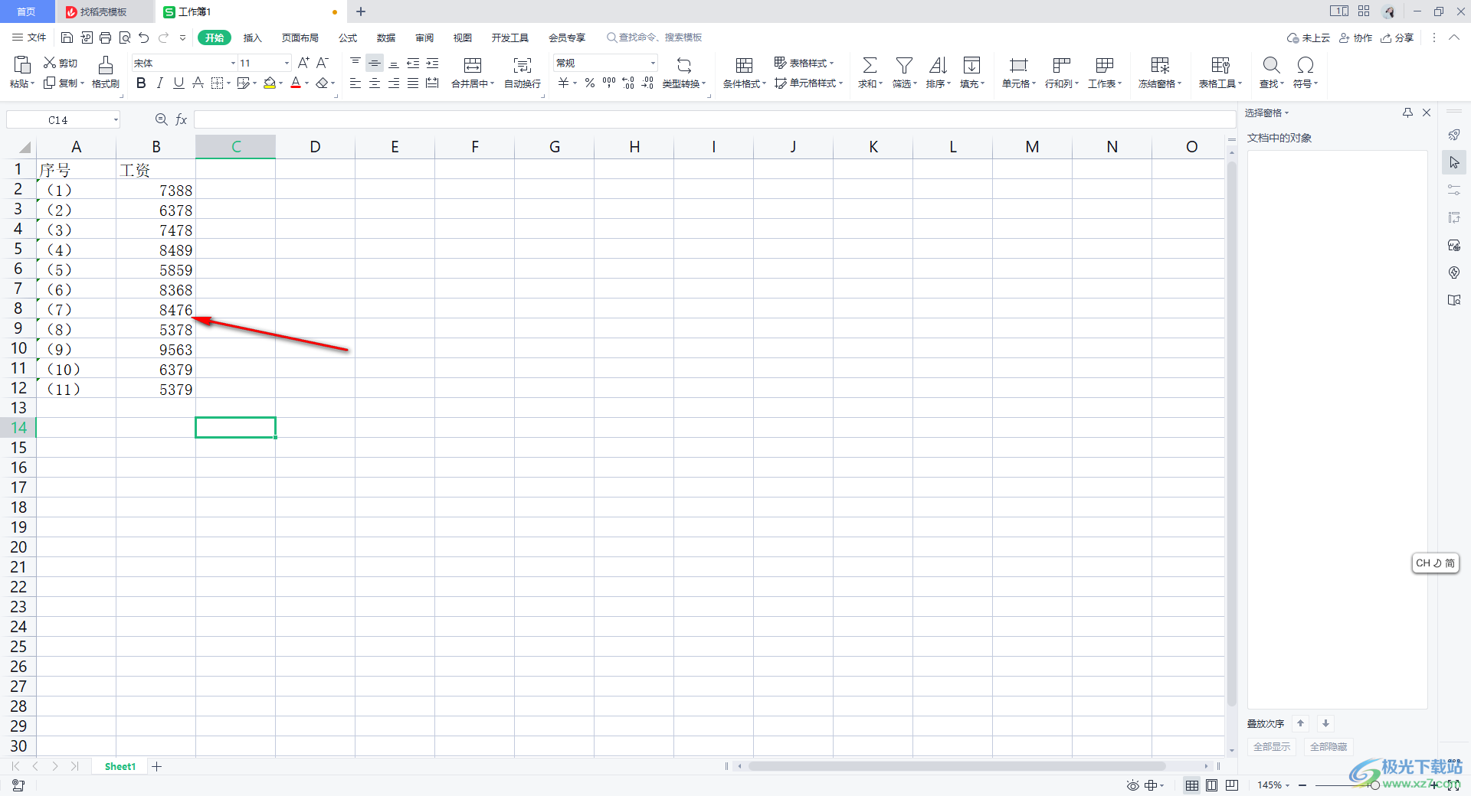Click cell B8 containing 8476
This screenshot has height=796, width=1471.
click(156, 309)
